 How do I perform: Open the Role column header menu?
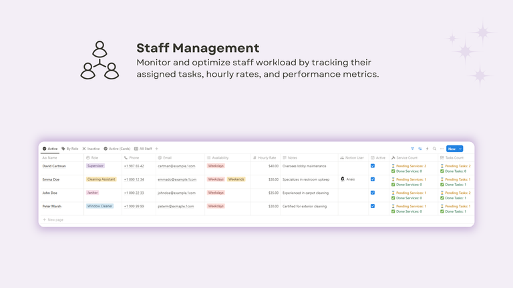coord(95,158)
